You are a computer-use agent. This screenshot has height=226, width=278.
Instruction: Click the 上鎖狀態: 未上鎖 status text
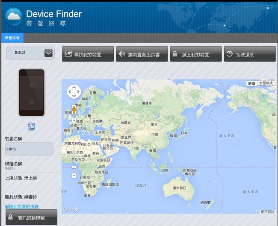coord(21,178)
